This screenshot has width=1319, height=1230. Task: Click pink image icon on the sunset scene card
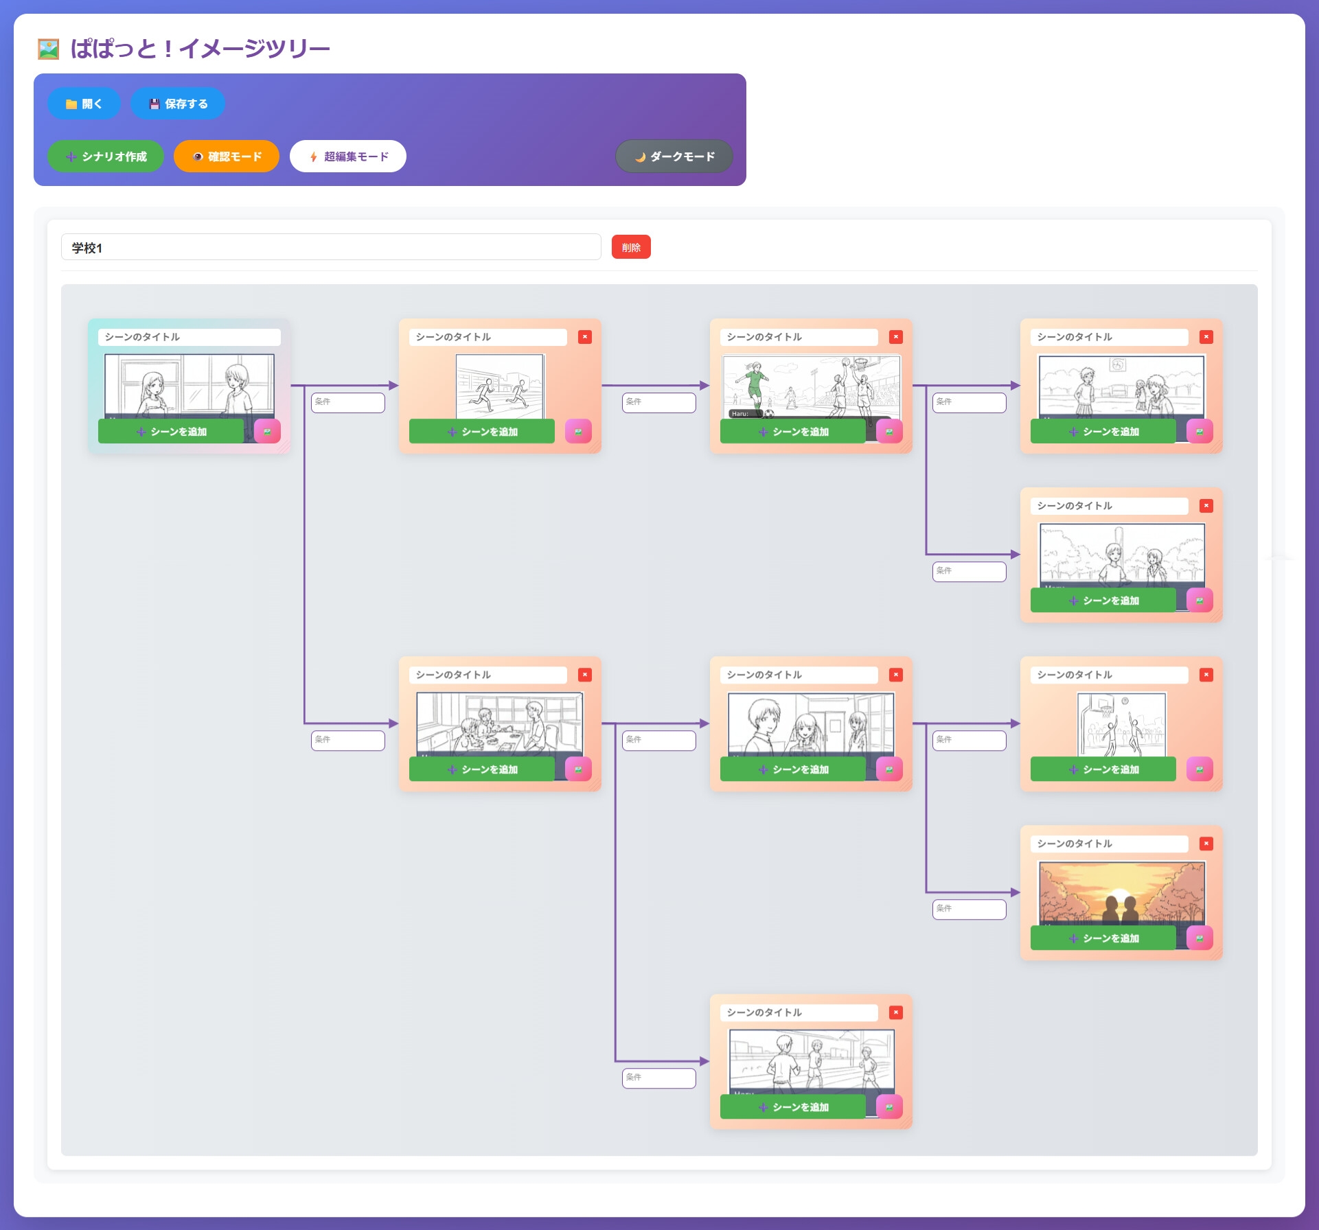[1199, 938]
